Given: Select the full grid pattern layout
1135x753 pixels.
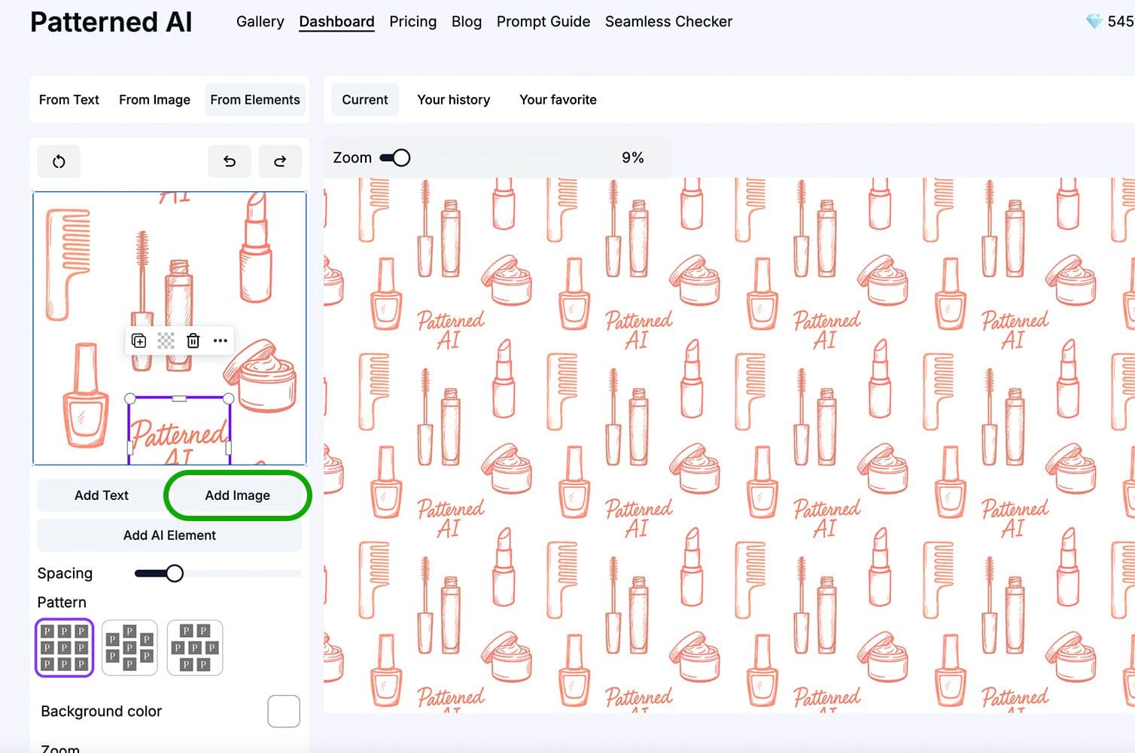Looking at the screenshot, I should (64, 648).
